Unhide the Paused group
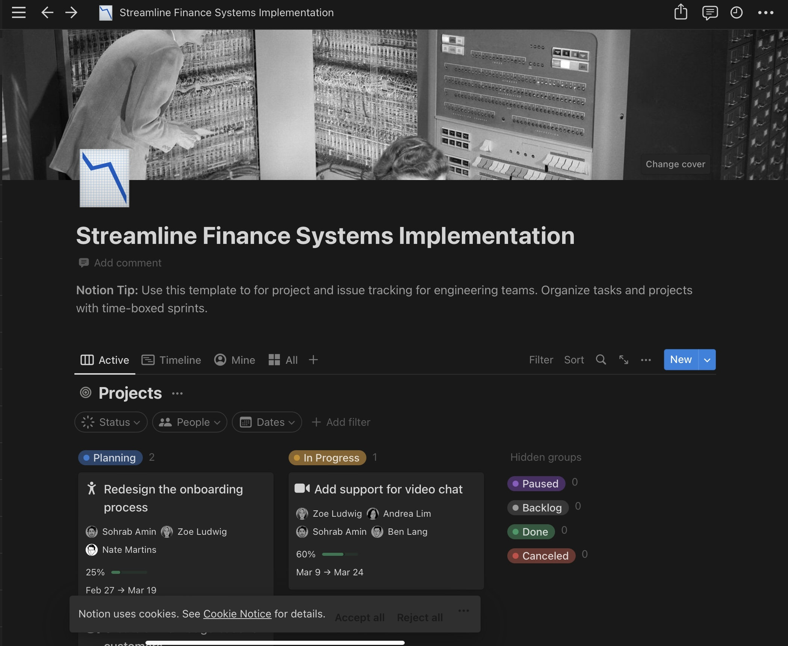The width and height of the screenshot is (788, 646). 536,484
